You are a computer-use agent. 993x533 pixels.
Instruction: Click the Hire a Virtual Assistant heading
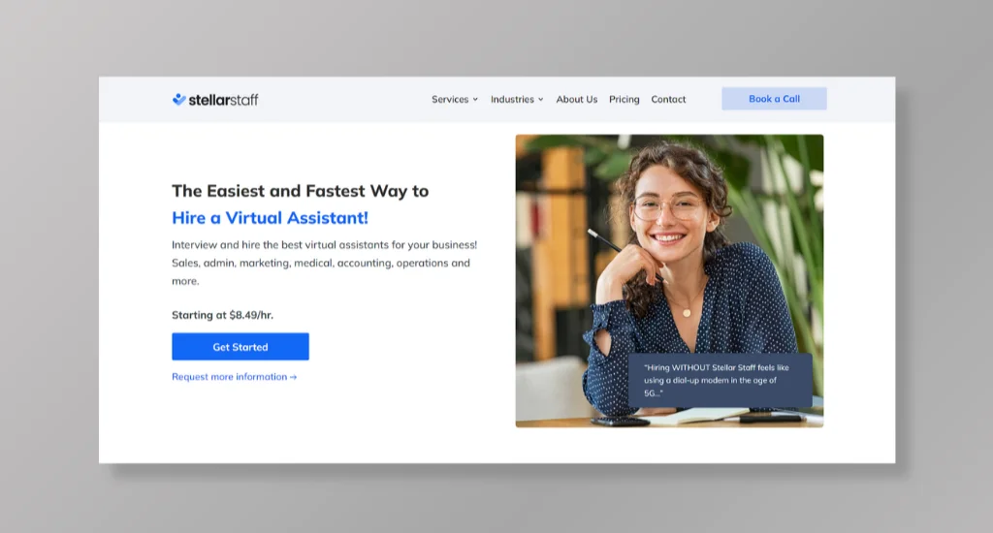pos(270,218)
